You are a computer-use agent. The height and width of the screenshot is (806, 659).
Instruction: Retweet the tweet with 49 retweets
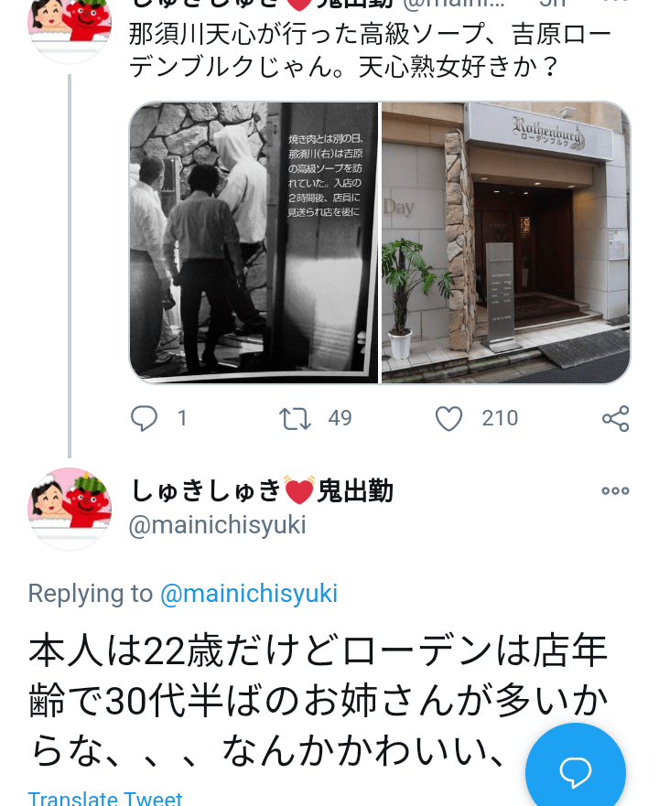coord(295,418)
